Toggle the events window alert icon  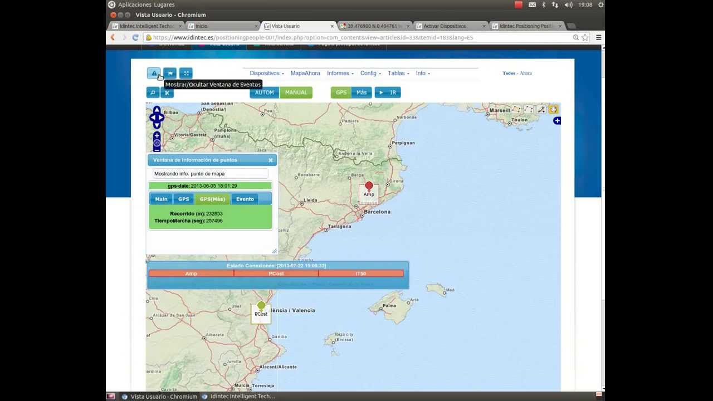tap(154, 74)
